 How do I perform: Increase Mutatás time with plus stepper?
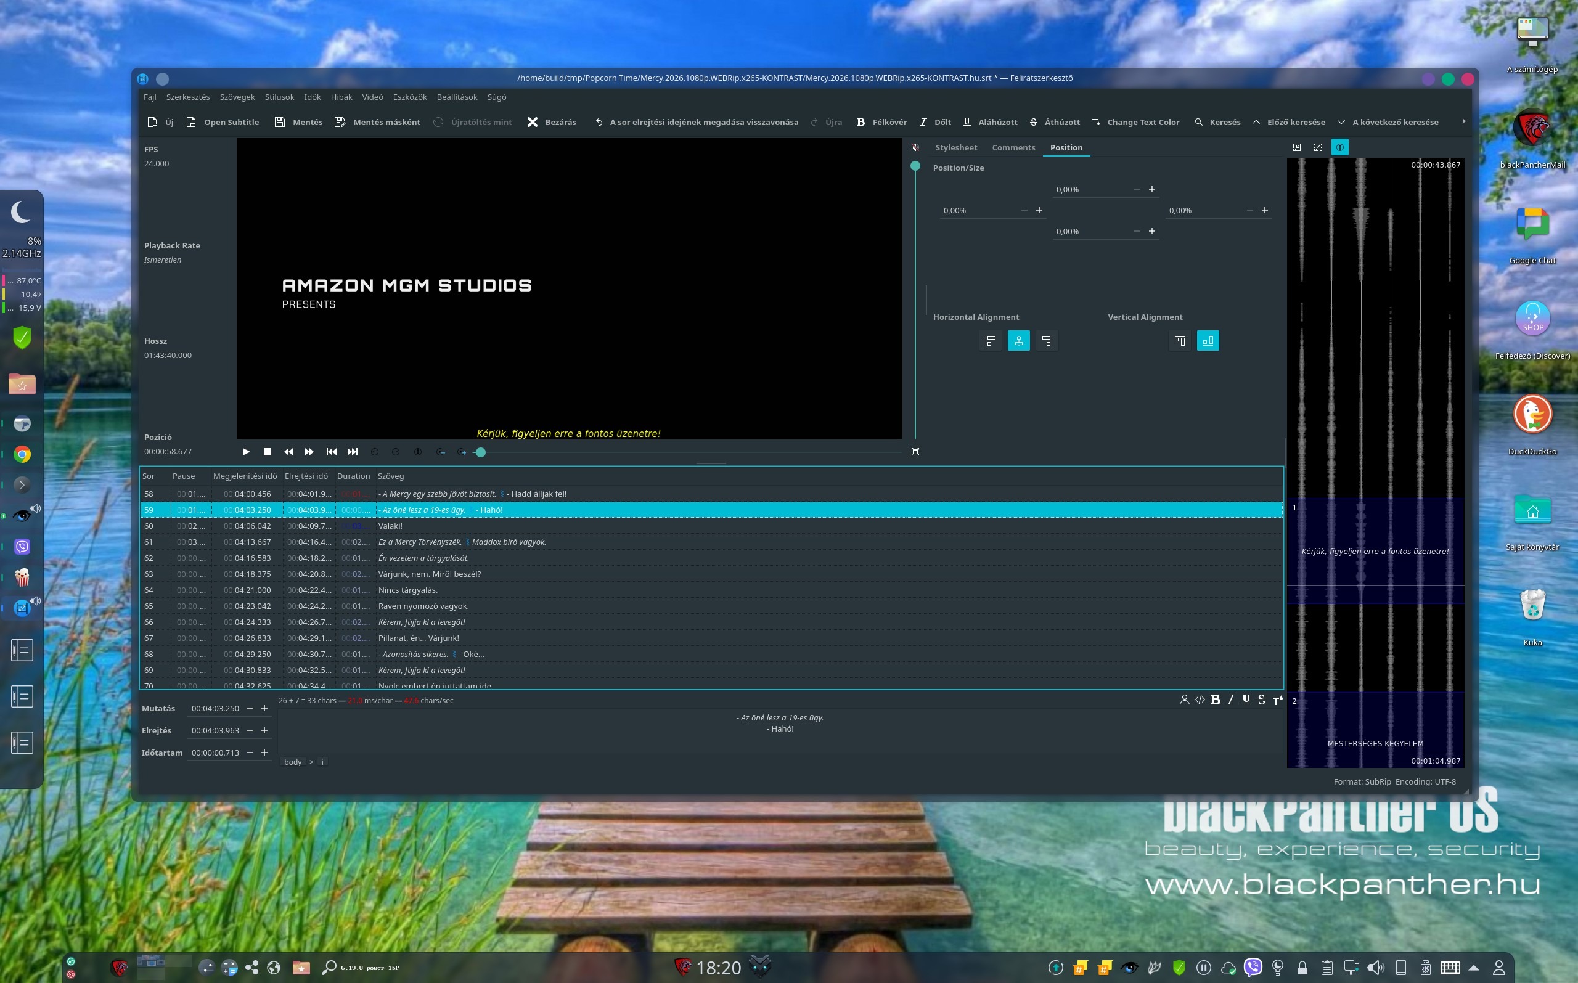pos(264,709)
